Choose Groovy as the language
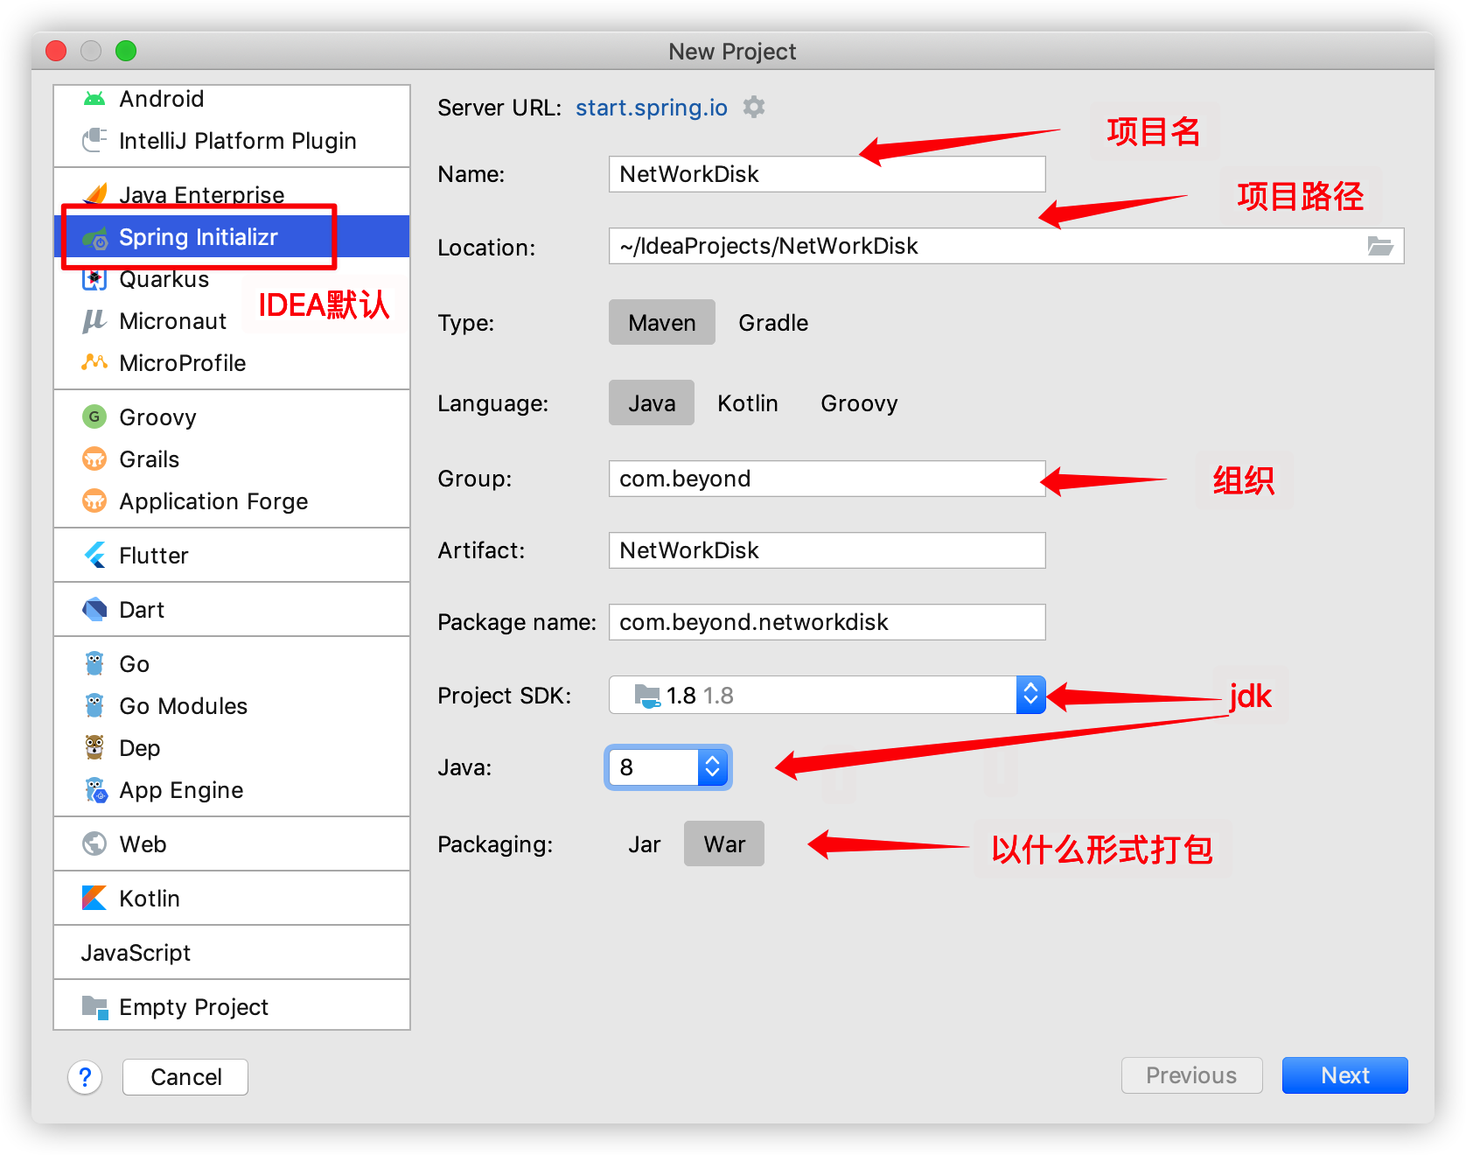1466x1155 pixels. click(x=859, y=403)
